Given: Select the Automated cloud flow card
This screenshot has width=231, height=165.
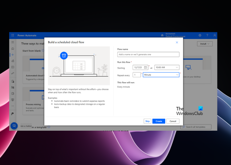Looking at the screenshot, I should 34,70.
